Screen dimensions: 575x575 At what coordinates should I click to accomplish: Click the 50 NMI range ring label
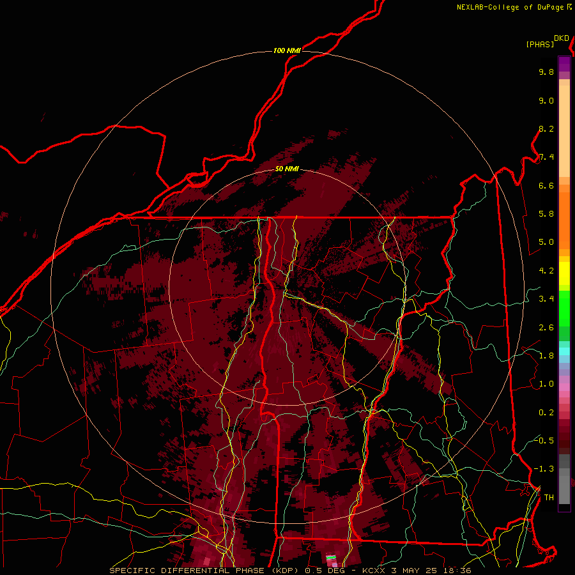pyautogui.click(x=287, y=169)
